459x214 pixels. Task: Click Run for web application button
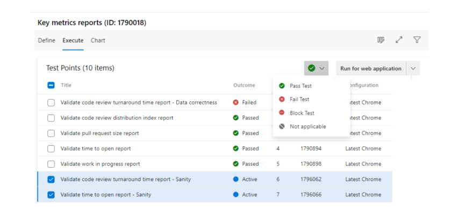point(371,68)
